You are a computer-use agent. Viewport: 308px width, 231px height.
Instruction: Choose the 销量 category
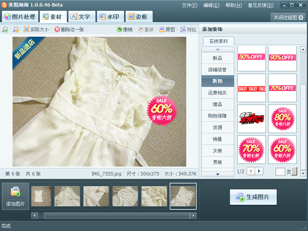[x=218, y=139]
